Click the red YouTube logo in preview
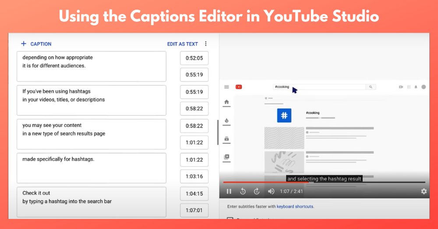 239,87
